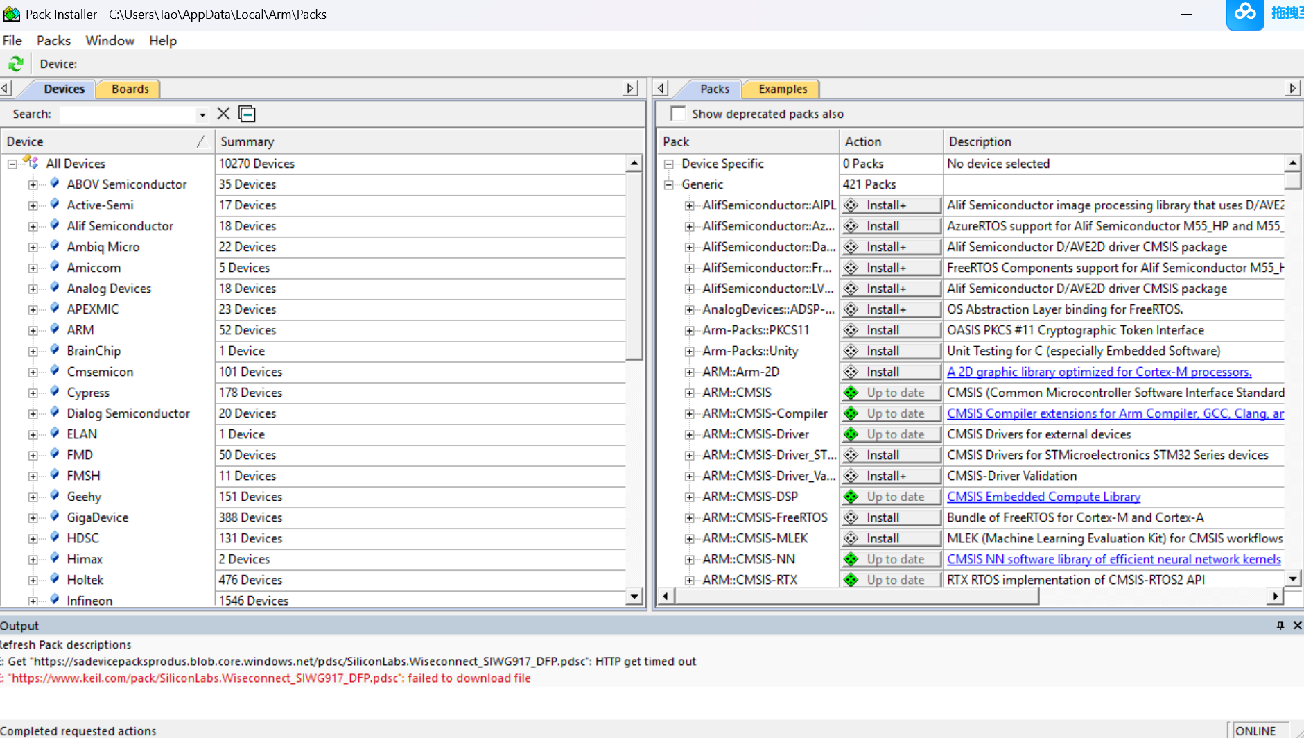
Task: Click the collapse all tree icon beside search
Action: (x=247, y=114)
